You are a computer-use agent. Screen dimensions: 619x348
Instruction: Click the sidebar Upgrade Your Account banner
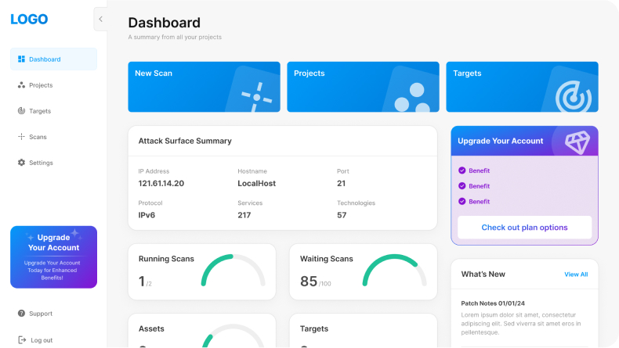(54, 257)
